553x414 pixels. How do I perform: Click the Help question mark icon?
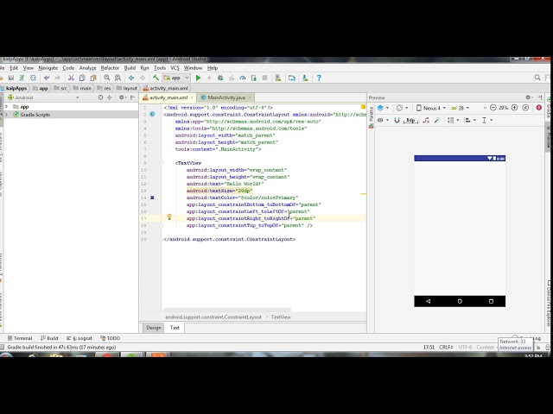(x=319, y=78)
